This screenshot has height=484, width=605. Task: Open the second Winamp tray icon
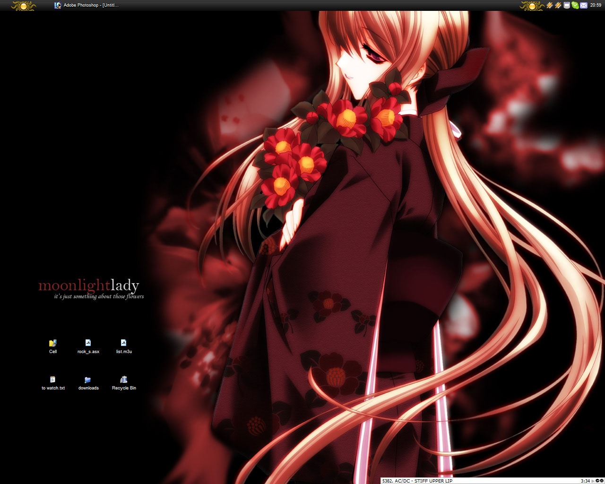pos(558,6)
